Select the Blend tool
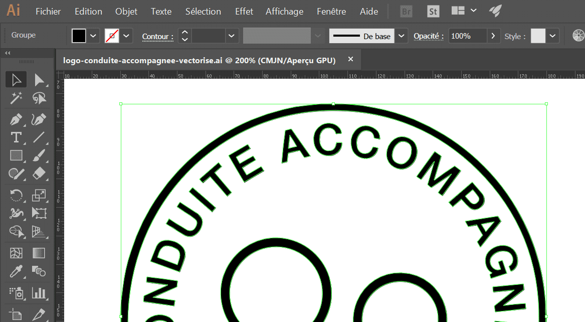 [39, 271]
